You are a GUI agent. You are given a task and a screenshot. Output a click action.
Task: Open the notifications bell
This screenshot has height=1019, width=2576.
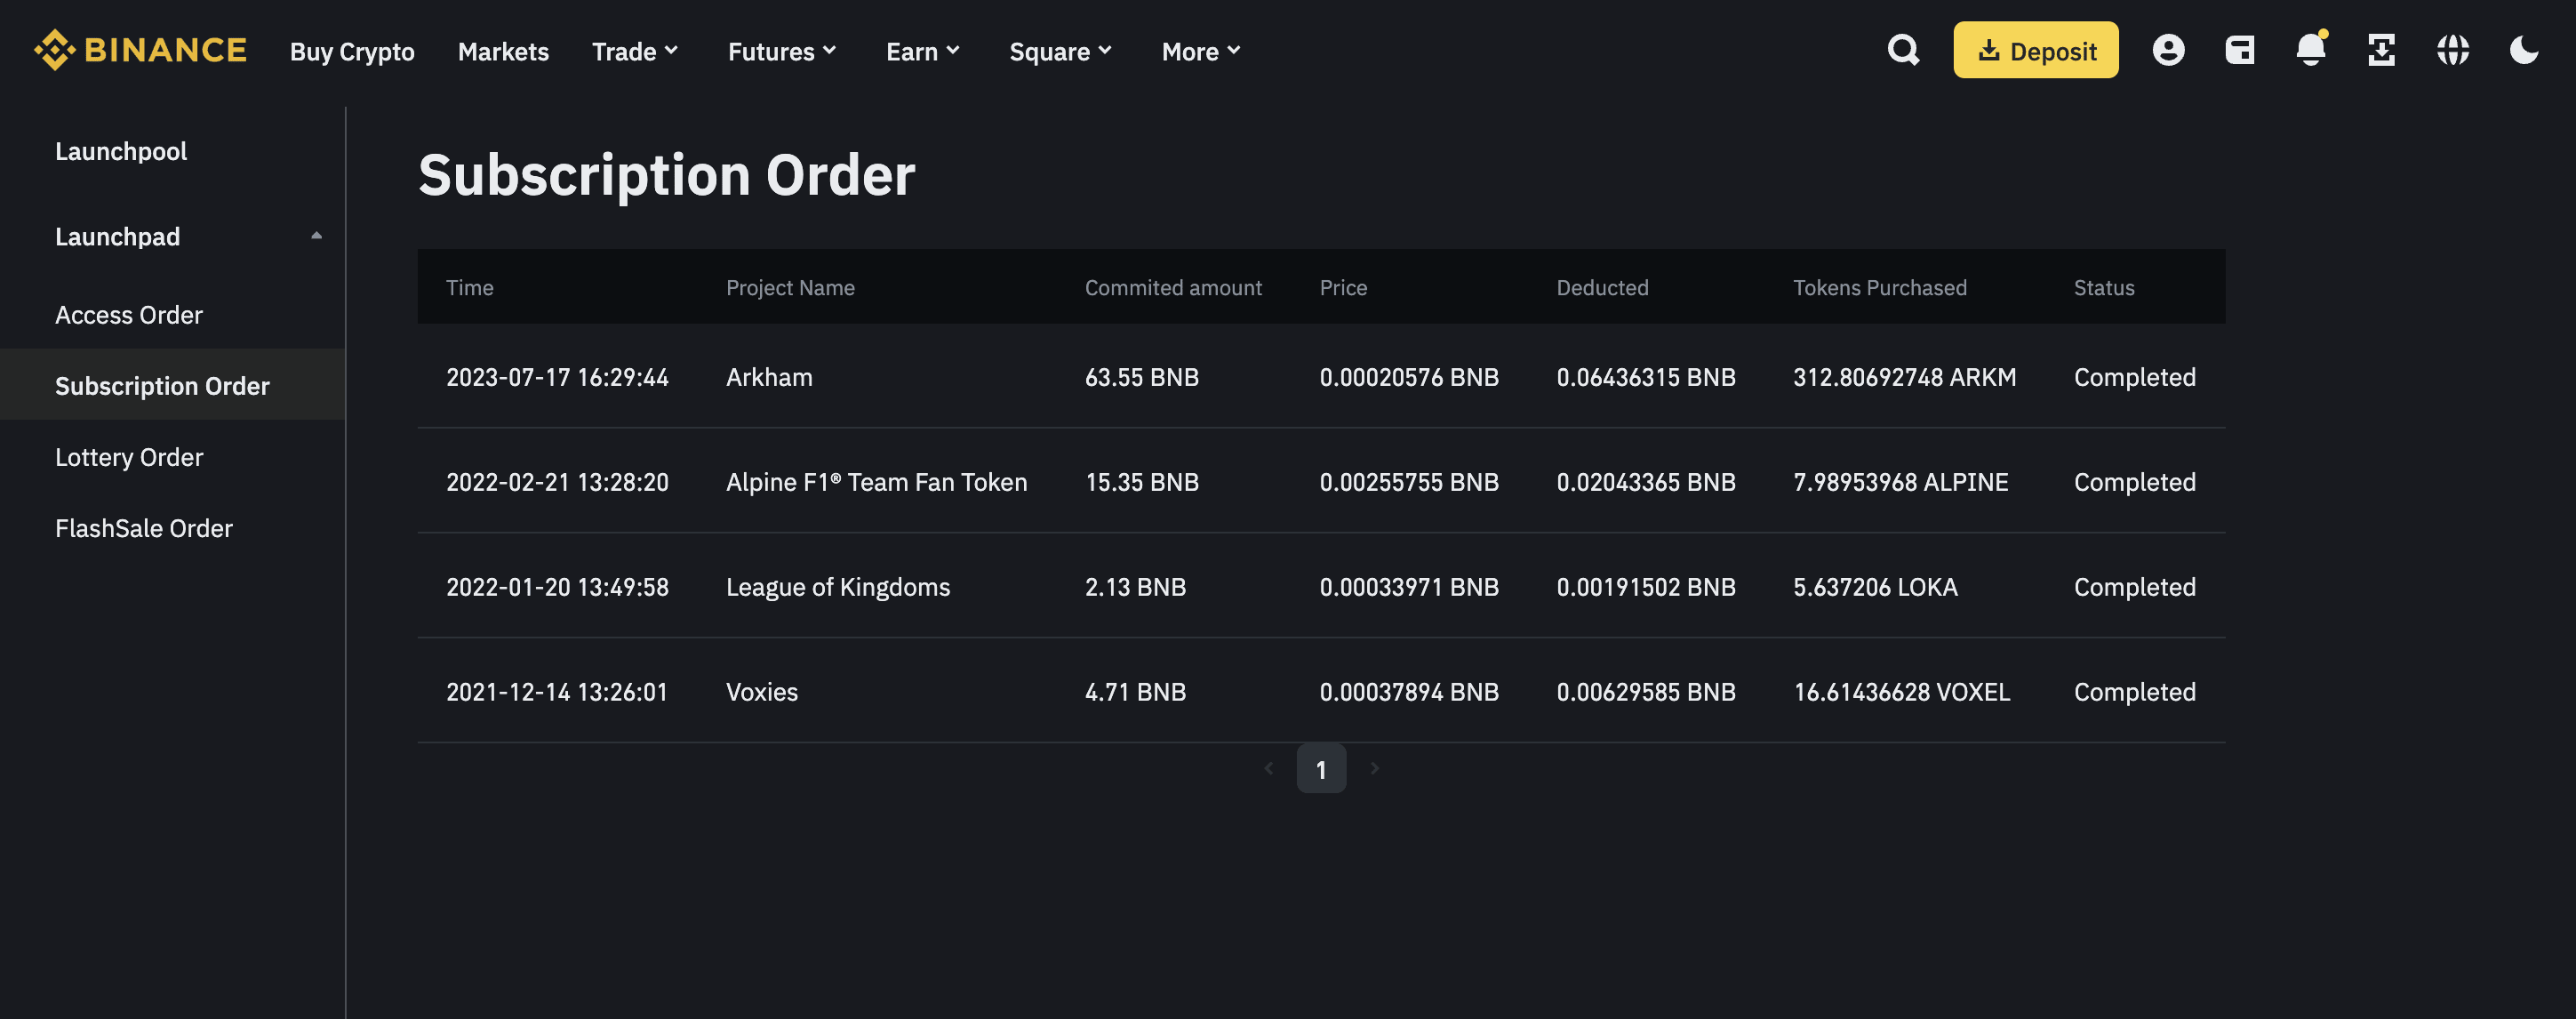tap(2310, 50)
